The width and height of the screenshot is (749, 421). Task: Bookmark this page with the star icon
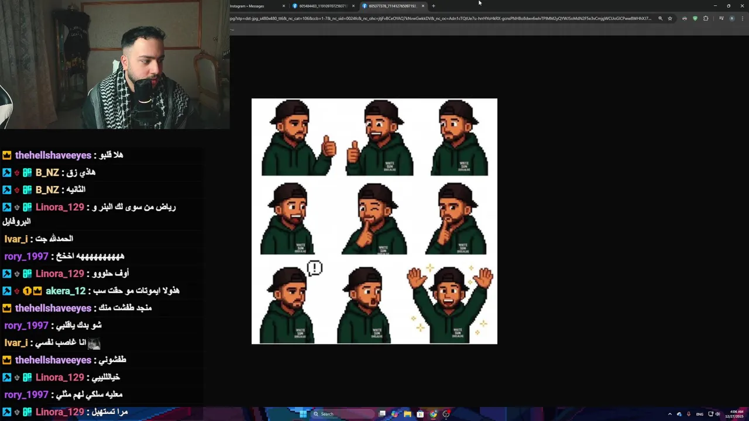[670, 18]
